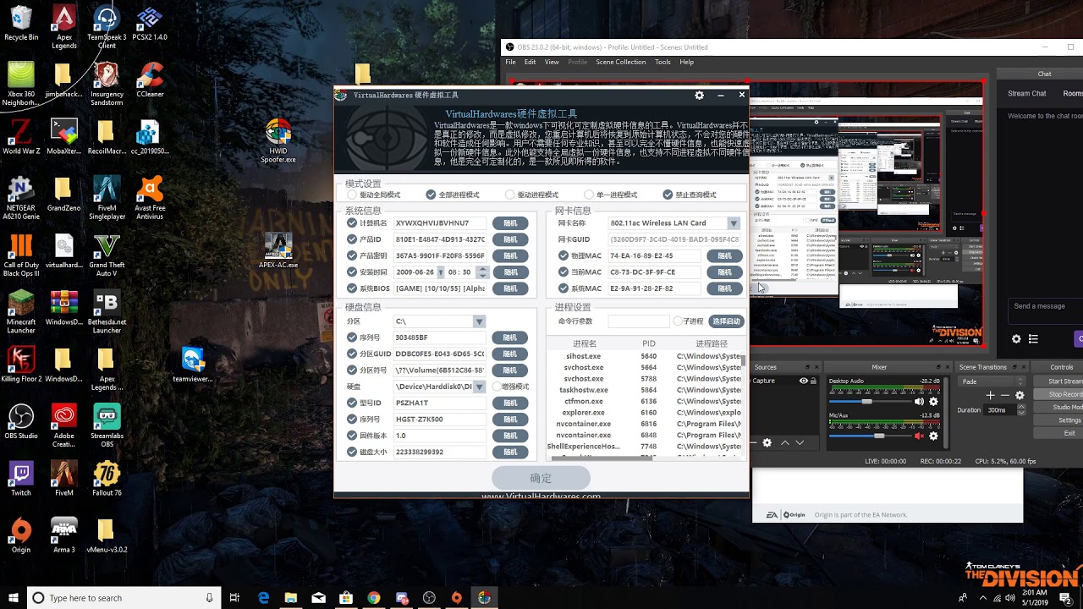
Task: Expand the 802.11ac Wireless LAN Card dropdown
Action: pyautogui.click(x=733, y=223)
